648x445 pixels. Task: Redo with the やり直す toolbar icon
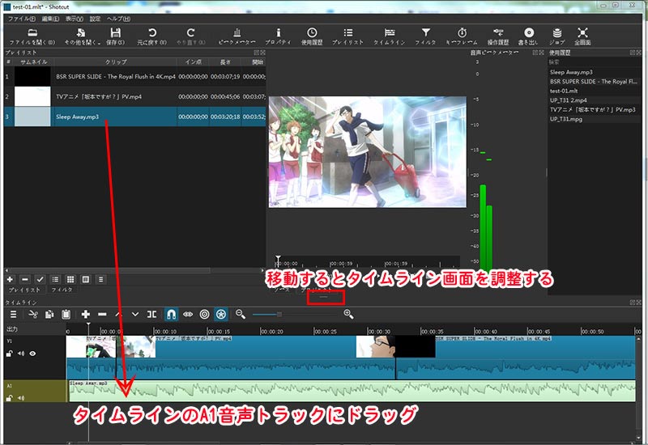click(190, 36)
